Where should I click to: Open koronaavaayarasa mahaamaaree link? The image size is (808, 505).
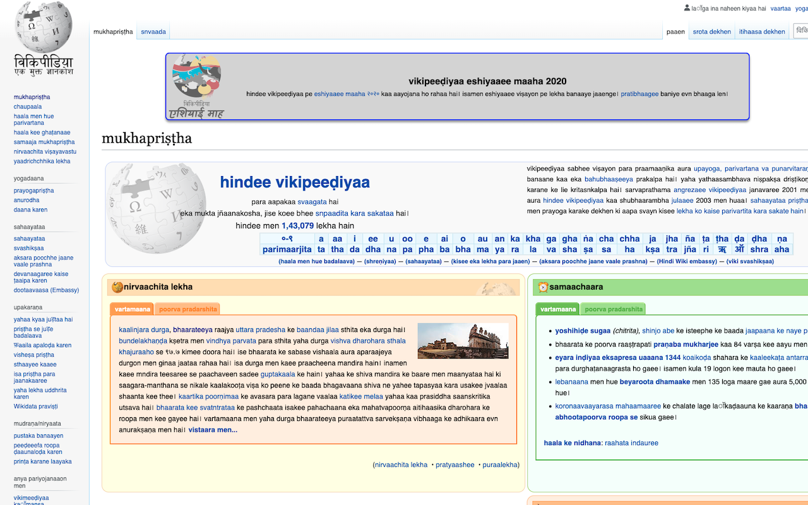(x=608, y=406)
